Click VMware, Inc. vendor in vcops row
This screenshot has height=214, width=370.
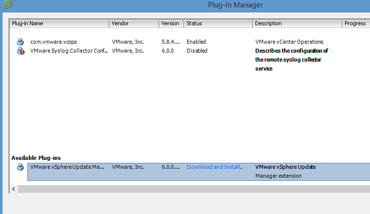click(127, 42)
